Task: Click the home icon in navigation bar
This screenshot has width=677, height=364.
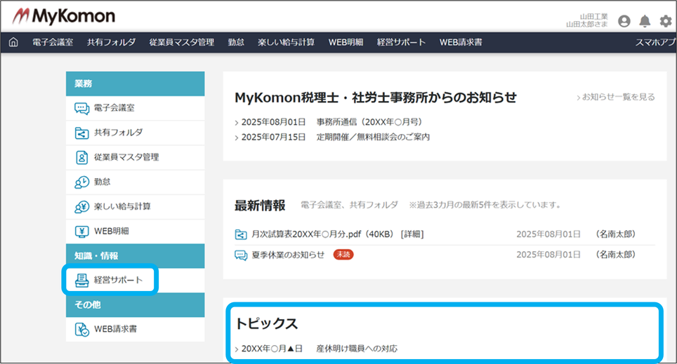Action: coord(13,42)
